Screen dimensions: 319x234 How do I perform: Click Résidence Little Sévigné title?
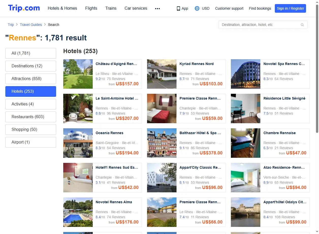tap(284, 98)
